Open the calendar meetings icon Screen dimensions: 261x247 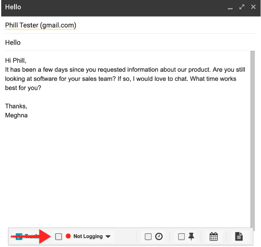(214, 236)
